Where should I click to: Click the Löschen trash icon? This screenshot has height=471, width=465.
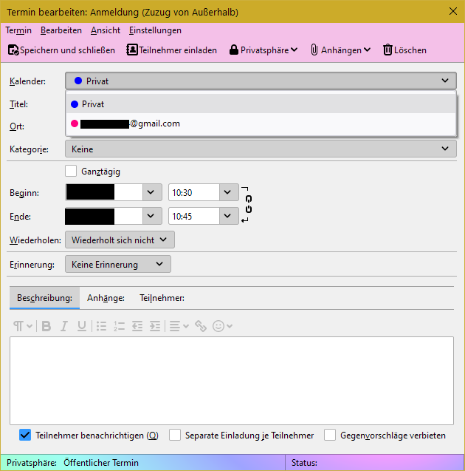[x=387, y=50]
